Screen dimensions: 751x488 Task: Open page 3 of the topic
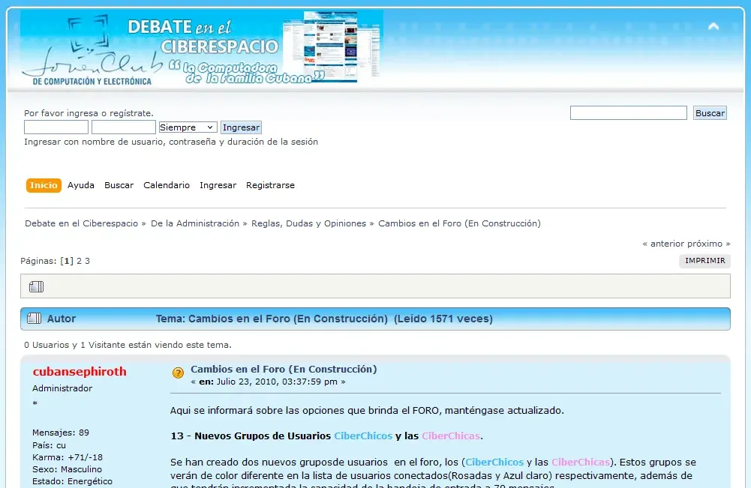[x=87, y=261]
